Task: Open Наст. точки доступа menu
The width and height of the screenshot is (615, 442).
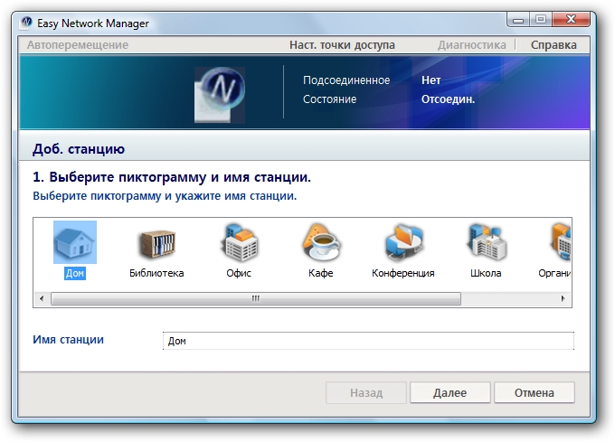Action: tap(342, 45)
